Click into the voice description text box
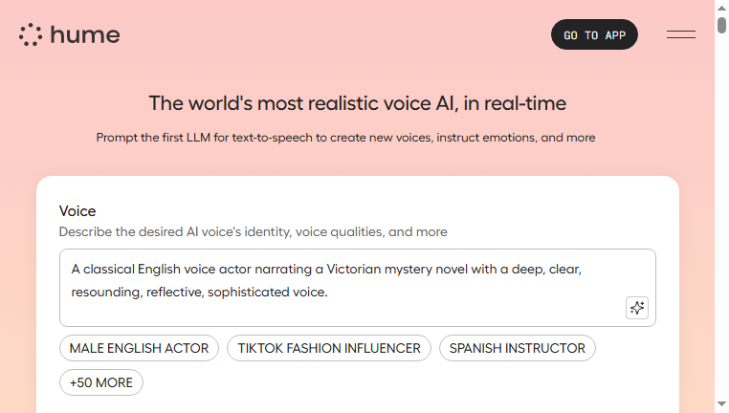729x413 pixels. [x=358, y=288]
